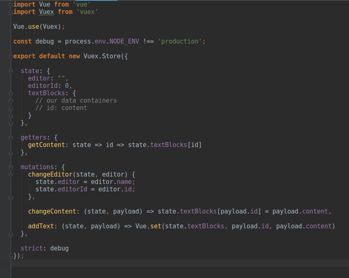Screen dimensions: 349x278
Task: Click "debug" in the const declaration
Action: click(45, 41)
